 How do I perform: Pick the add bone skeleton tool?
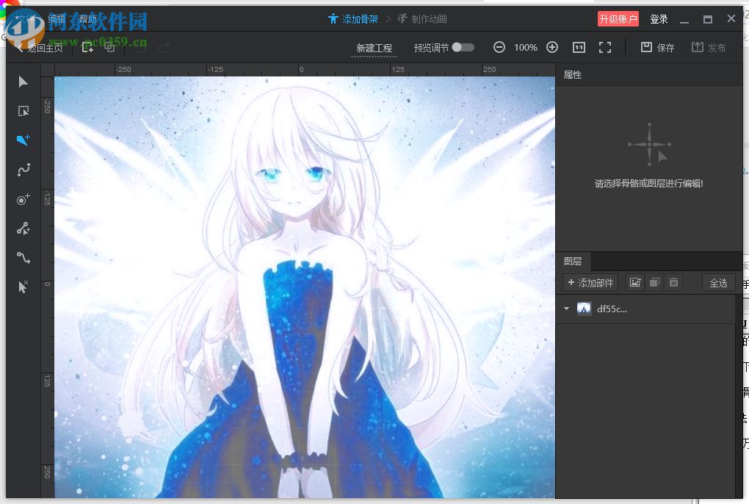[23, 228]
